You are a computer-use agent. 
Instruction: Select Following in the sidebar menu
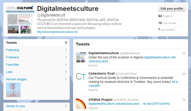point(13,50)
